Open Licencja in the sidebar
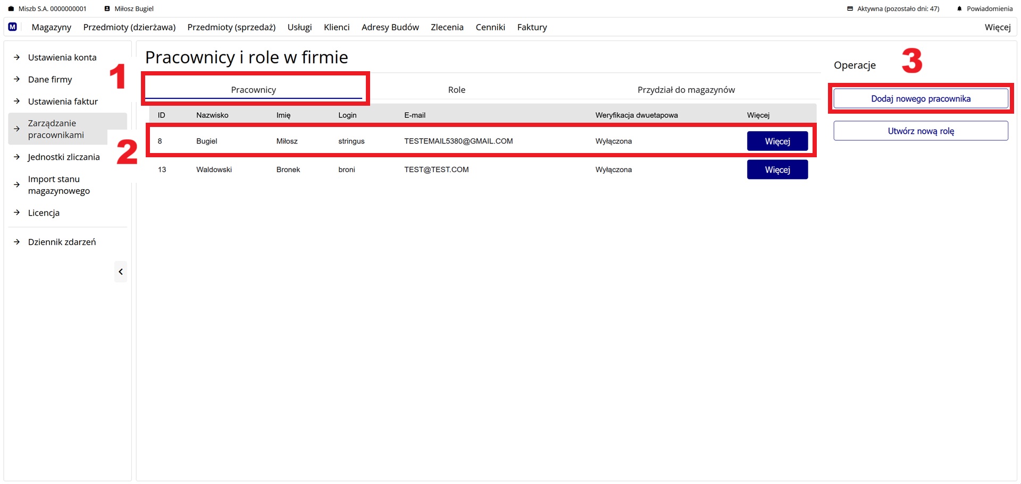 (44, 213)
